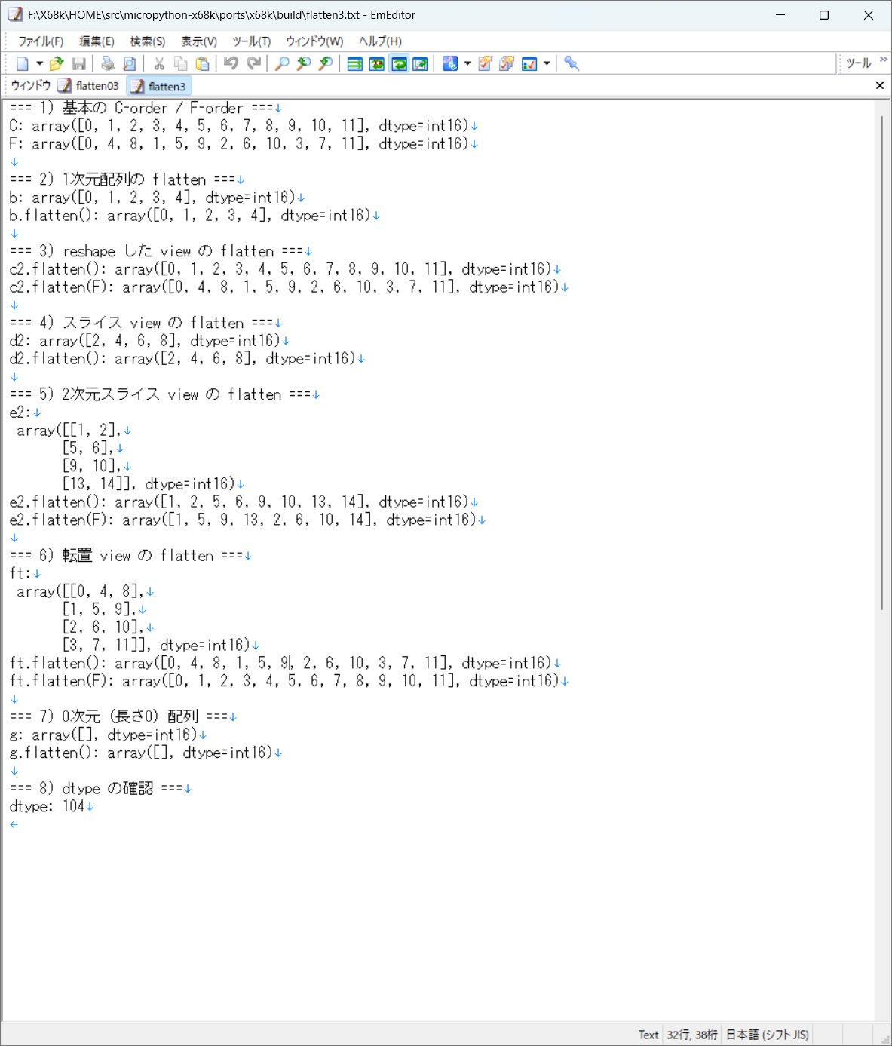
Task: Open the configuration selector dropdown arrow
Action: [x=467, y=64]
